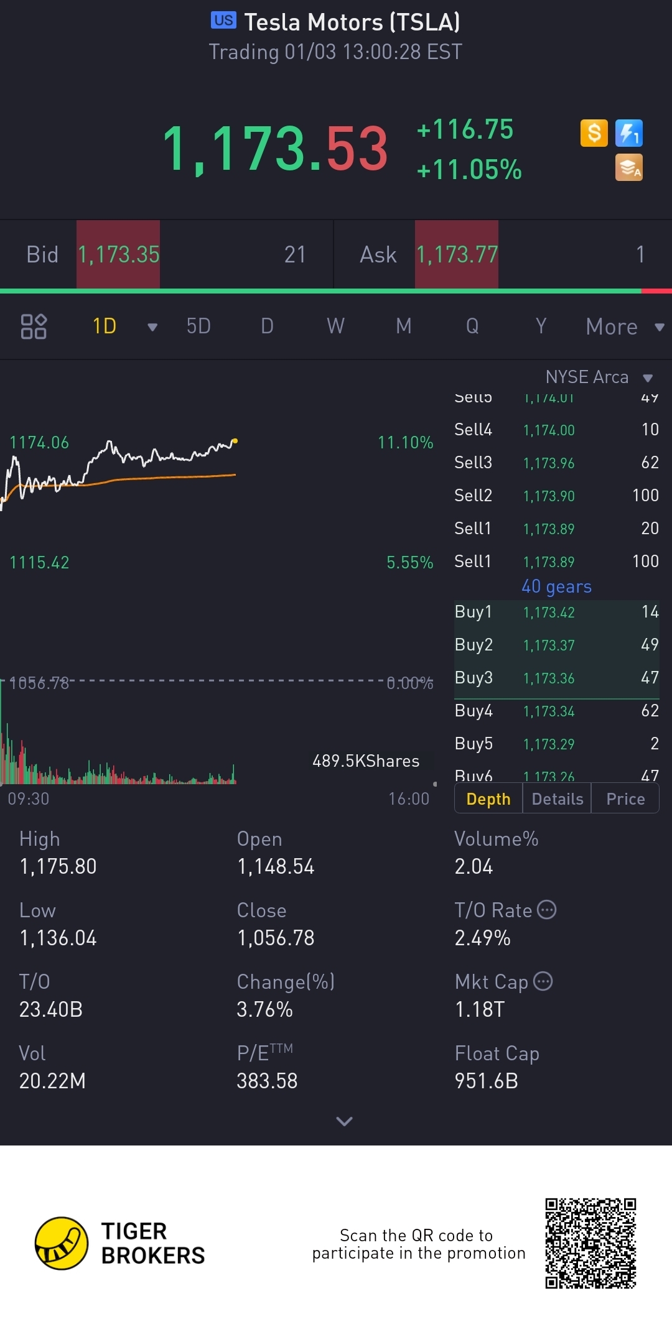The height and width of the screenshot is (1342, 672).
Task: Tap the promotion QR code
Action: click(x=590, y=1243)
